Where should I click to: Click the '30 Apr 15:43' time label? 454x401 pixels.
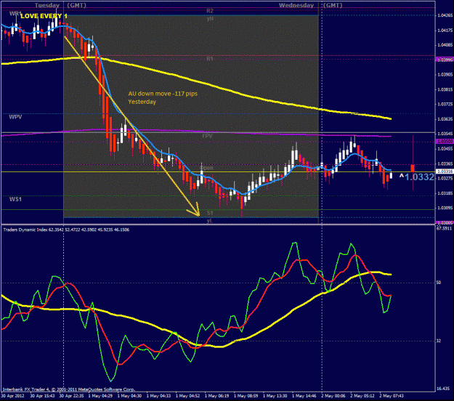pos(42,396)
